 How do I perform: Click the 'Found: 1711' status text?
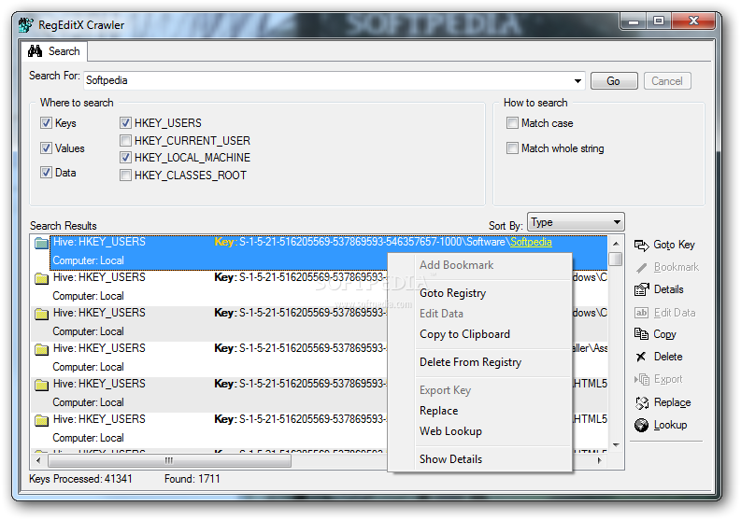pyautogui.click(x=192, y=479)
